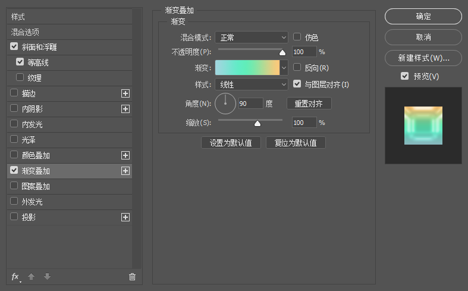Open the fx effects menu icon
Screen dimensions: 468x291
click(x=16, y=277)
